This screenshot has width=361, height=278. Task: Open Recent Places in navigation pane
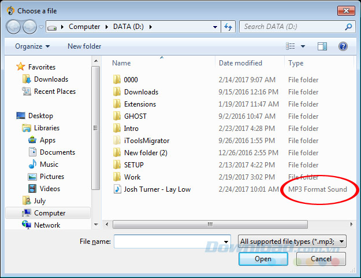[x=55, y=92]
